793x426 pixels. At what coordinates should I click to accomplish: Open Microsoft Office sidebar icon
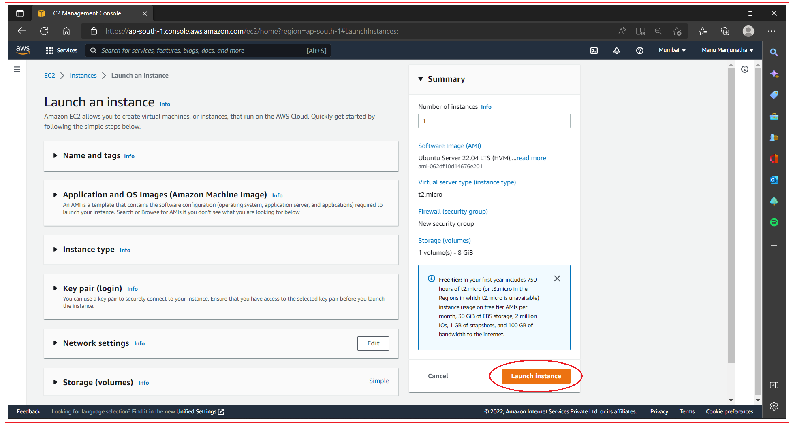(774, 159)
